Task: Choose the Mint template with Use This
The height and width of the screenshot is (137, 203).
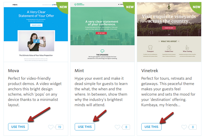Action: tap(85, 127)
